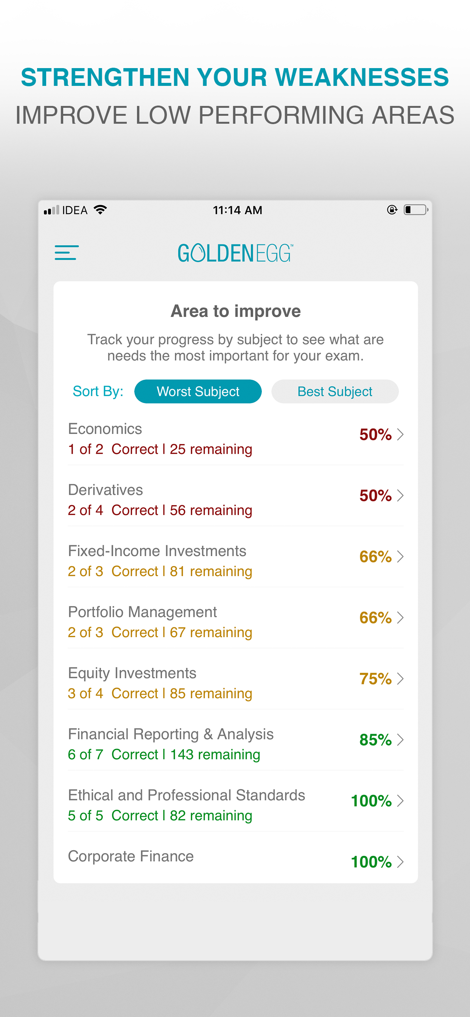
Task: Tap the rotation lock status icon
Action: coord(392,210)
